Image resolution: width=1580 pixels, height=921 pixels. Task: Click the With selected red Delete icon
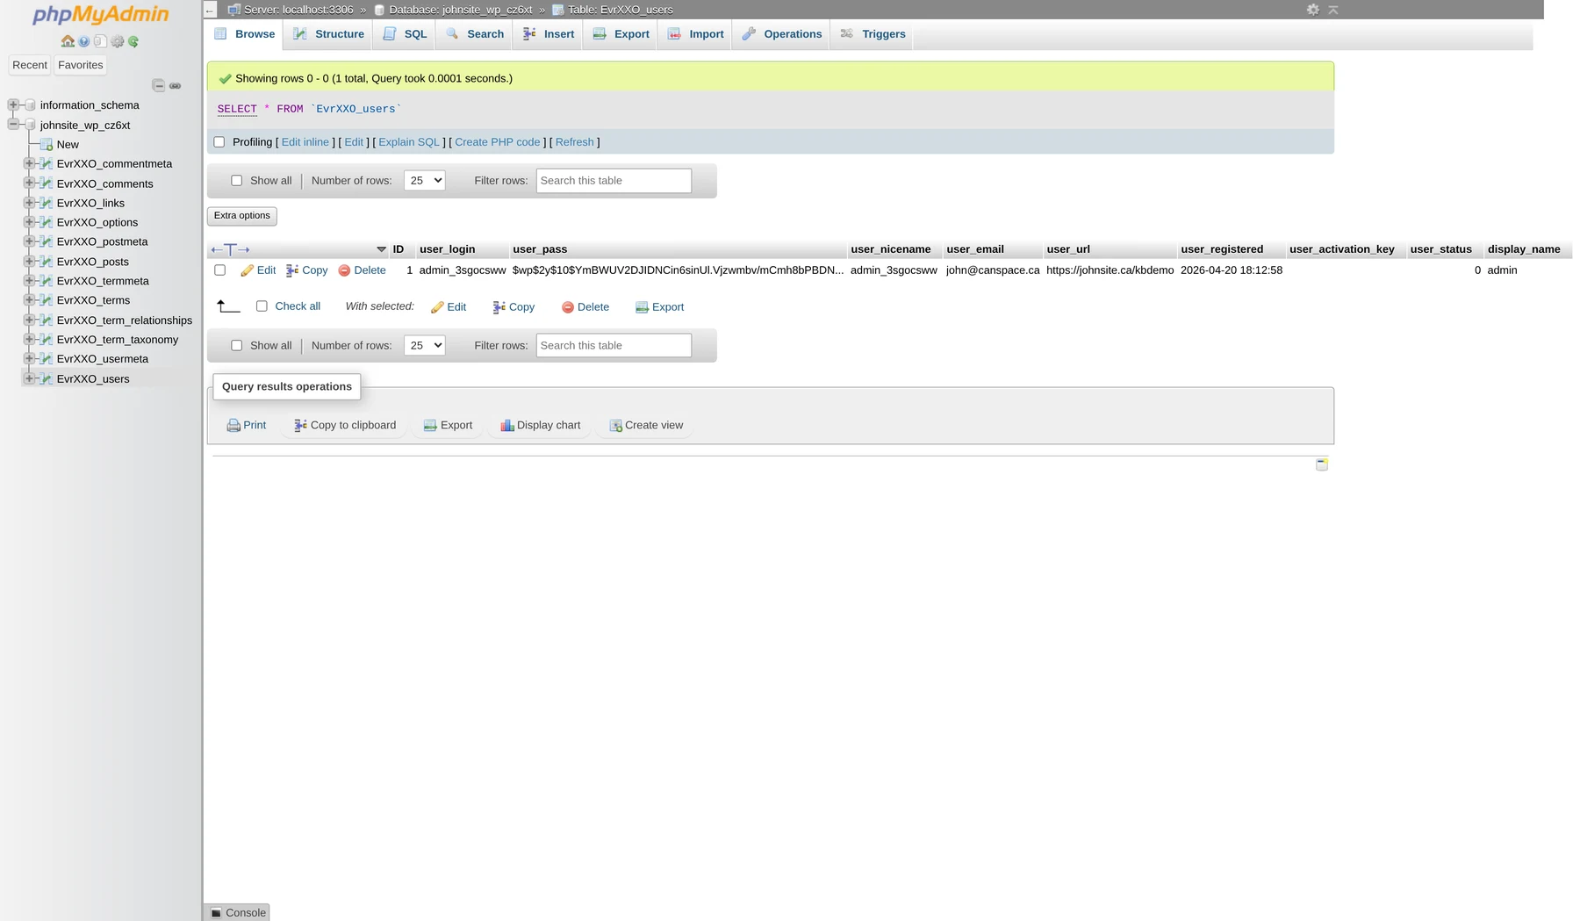(x=568, y=307)
